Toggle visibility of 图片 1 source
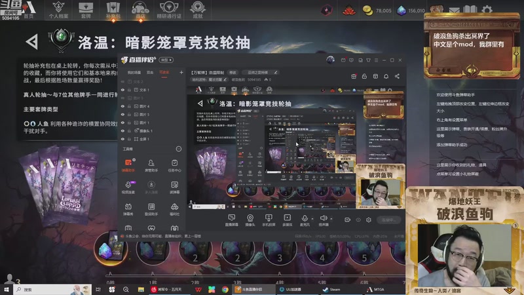Image resolution: width=524 pixels, height=295 pixels. tap(122, 123)
